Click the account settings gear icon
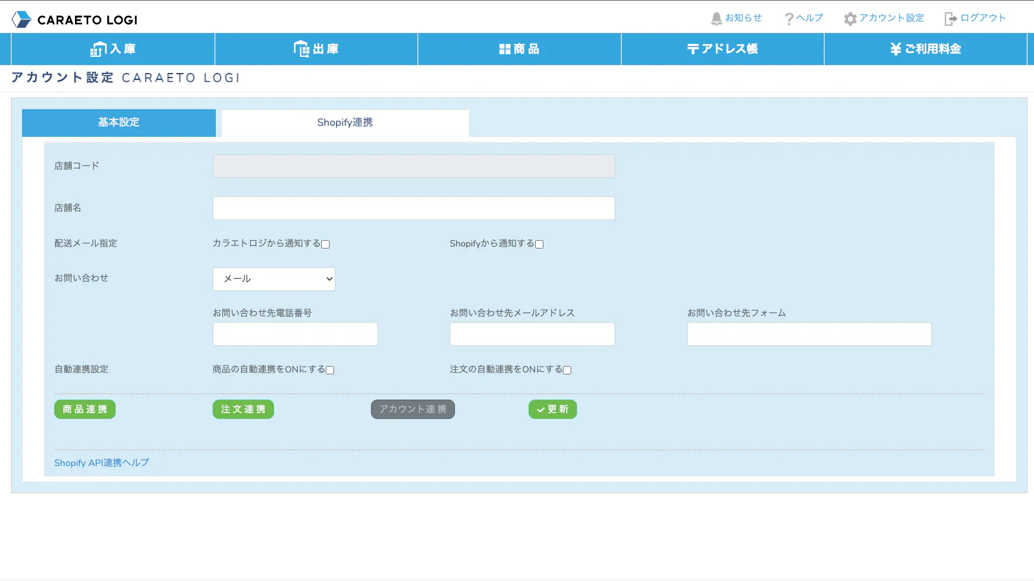 tap(850, 19)
